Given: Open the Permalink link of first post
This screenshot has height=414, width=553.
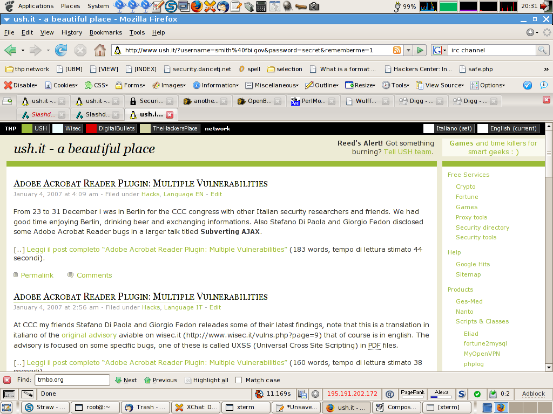Looking at the screenshot, I should 37,275.
